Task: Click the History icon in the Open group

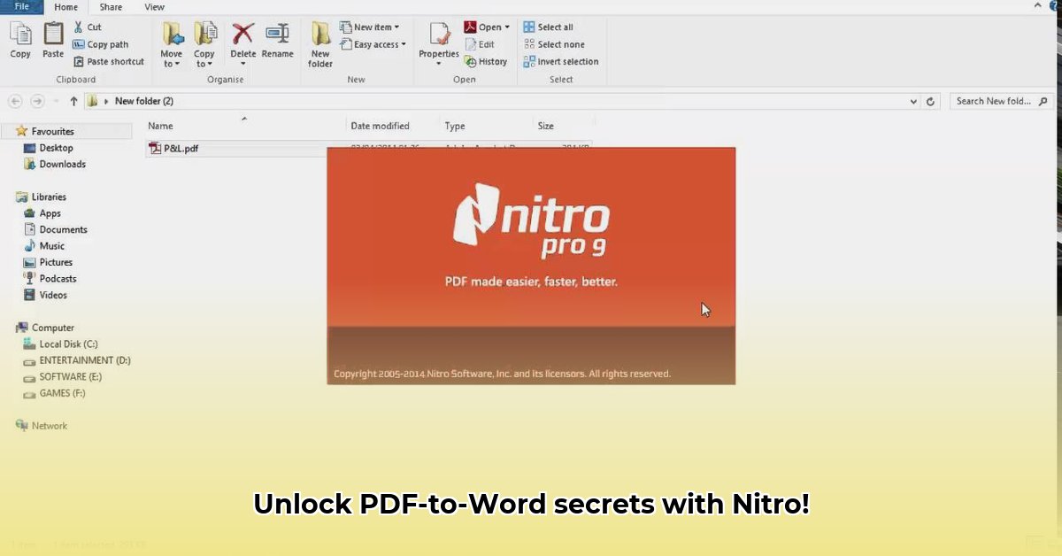Action: [486, 61]
